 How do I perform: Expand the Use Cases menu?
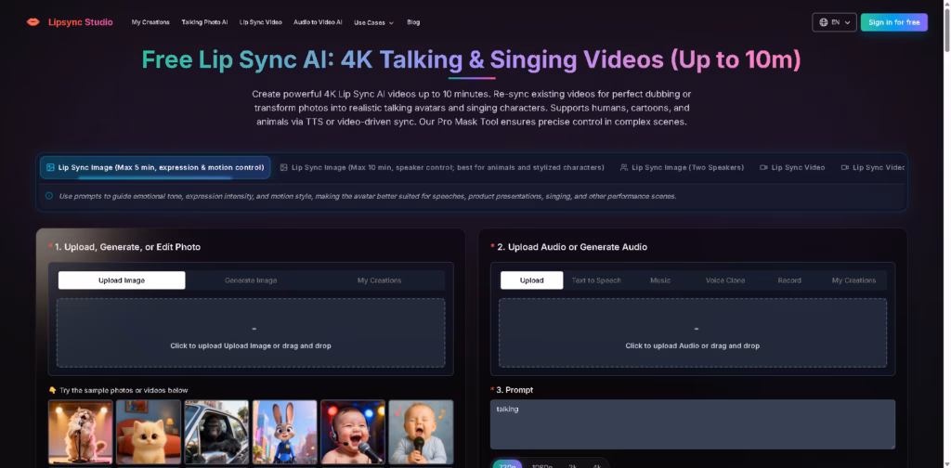click(373, 22)
